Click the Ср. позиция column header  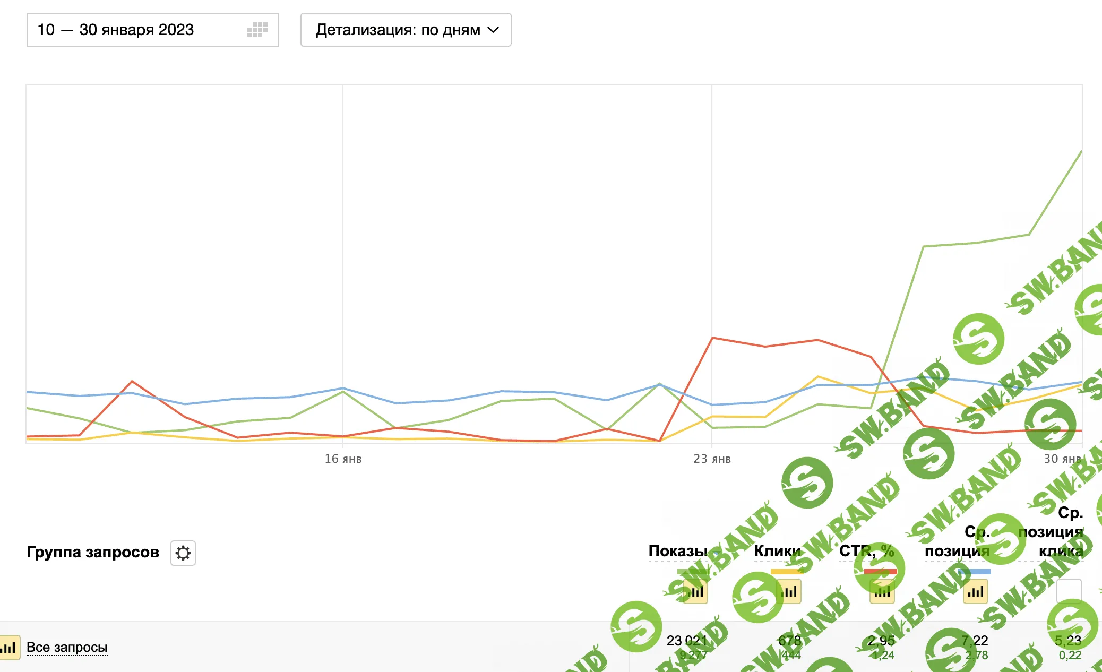click(x=957, y=541)
